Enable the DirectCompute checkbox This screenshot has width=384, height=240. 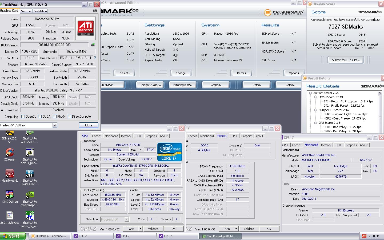click(69, 117)
